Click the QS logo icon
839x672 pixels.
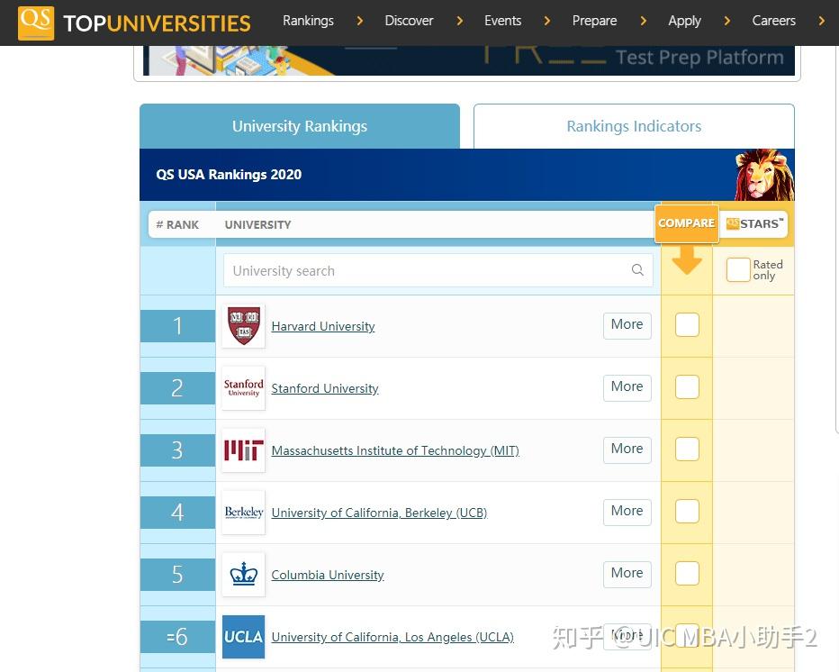pyautogui.click(x=36, y=23)
